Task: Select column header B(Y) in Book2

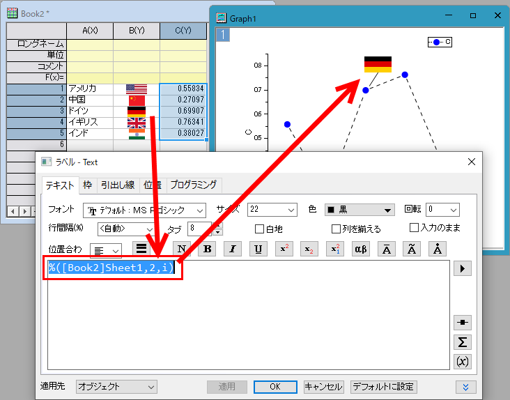Action: pos(137,31)
